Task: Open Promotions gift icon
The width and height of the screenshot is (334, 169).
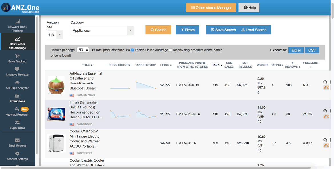Action: [17, 96]
